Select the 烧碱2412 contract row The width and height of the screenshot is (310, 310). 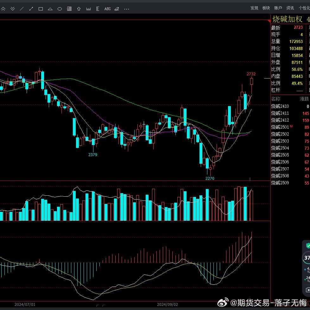pyautogui.click(x=290, y=120)
